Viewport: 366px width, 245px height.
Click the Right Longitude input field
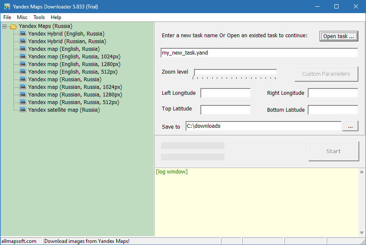333,93
